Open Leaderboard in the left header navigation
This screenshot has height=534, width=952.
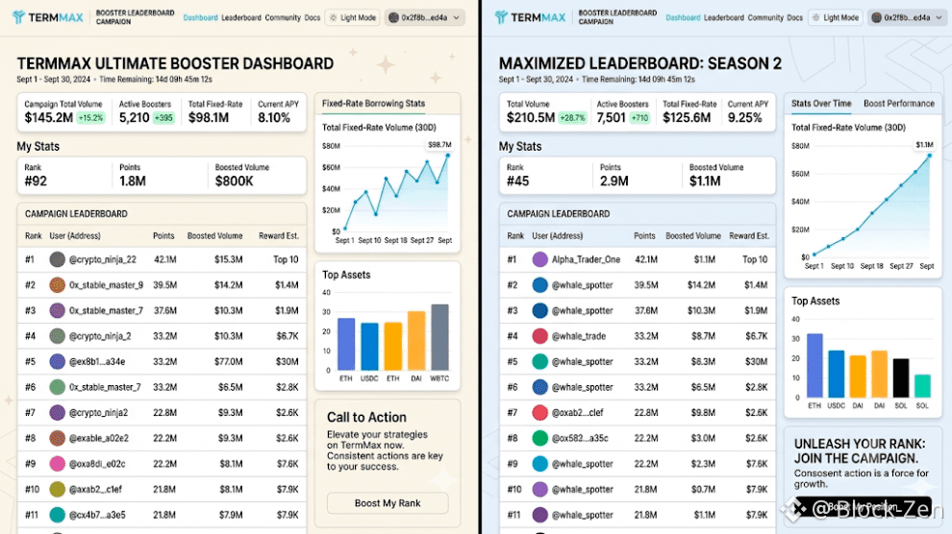click(241, 17)
